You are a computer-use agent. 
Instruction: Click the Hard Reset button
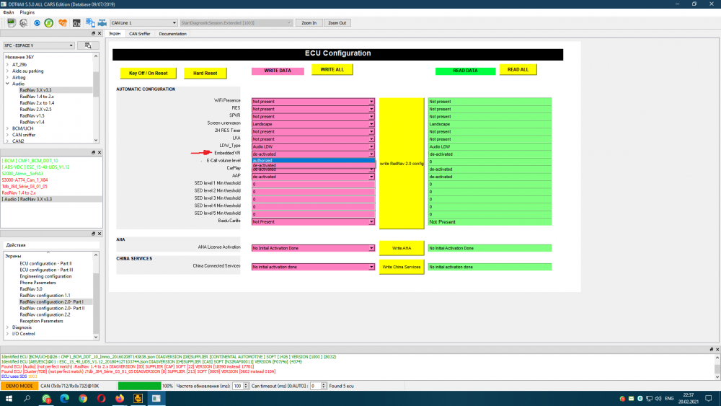[205, 73]
